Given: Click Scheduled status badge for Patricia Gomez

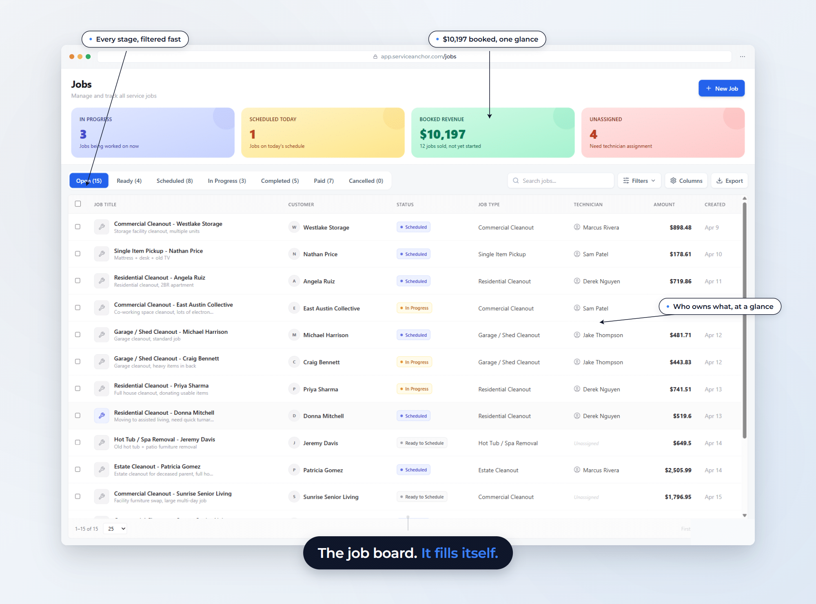Looking at the screenshot, I should pos(413,470).
